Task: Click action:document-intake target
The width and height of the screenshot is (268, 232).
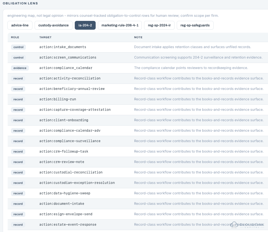Action: [62, 204]
